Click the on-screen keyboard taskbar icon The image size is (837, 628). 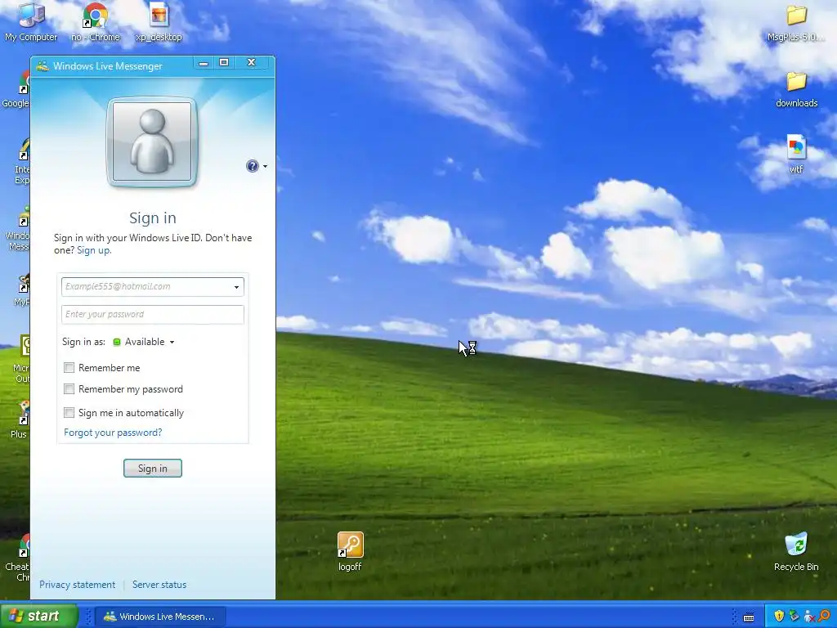click(749, 617)
